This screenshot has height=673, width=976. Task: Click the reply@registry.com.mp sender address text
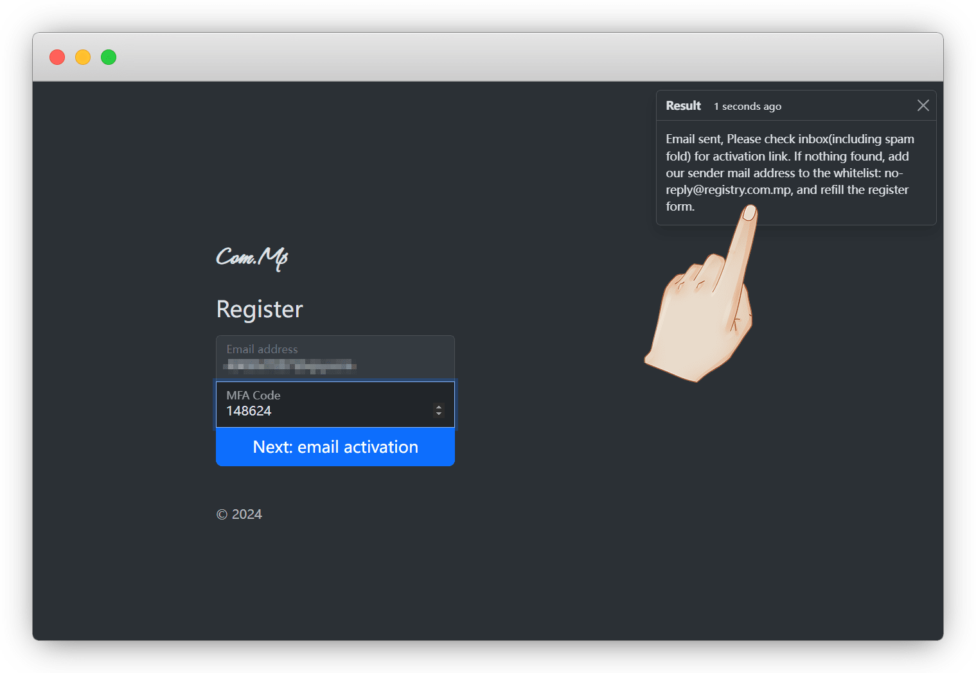(729, 190)
